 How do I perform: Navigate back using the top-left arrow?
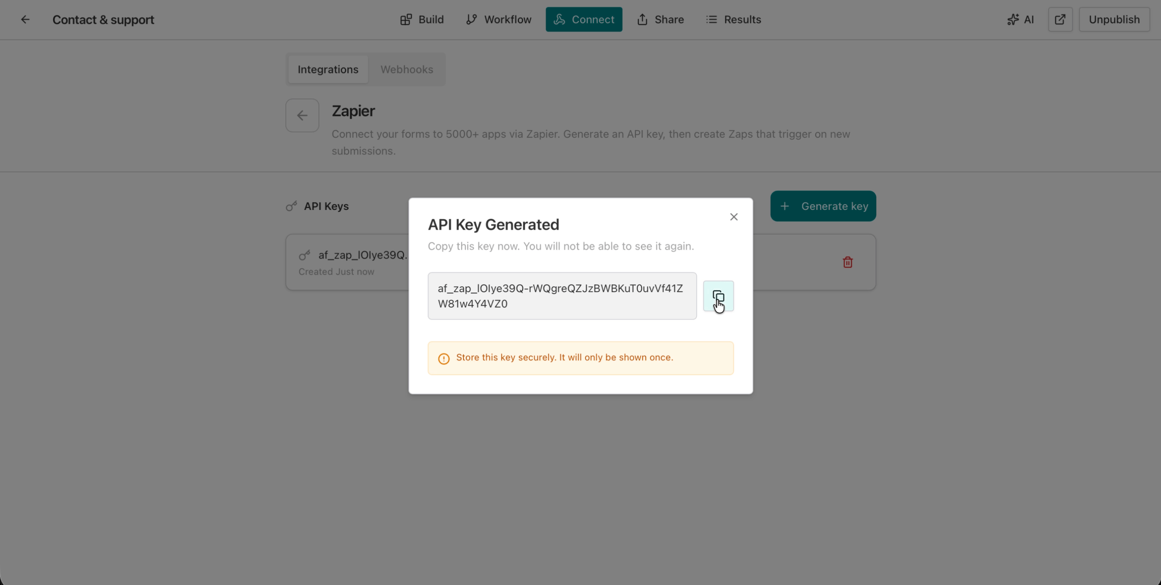(25, 19)
